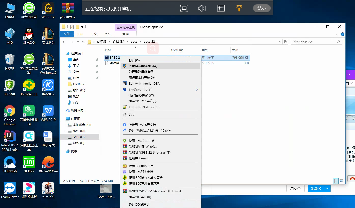The image size is (355, 208).
Task: Select 使用 360强力删除 entry
Action: tap(160, 172)
